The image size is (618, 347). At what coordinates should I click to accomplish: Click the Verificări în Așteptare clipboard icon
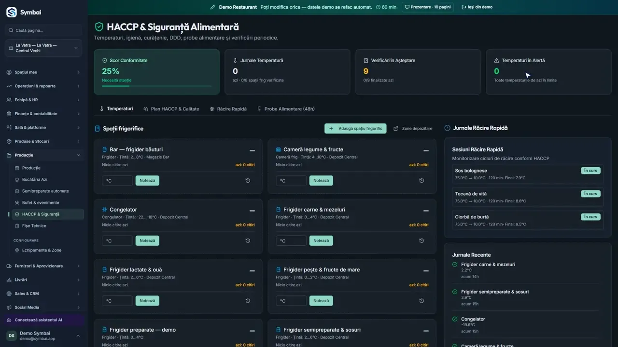[366, 61]
